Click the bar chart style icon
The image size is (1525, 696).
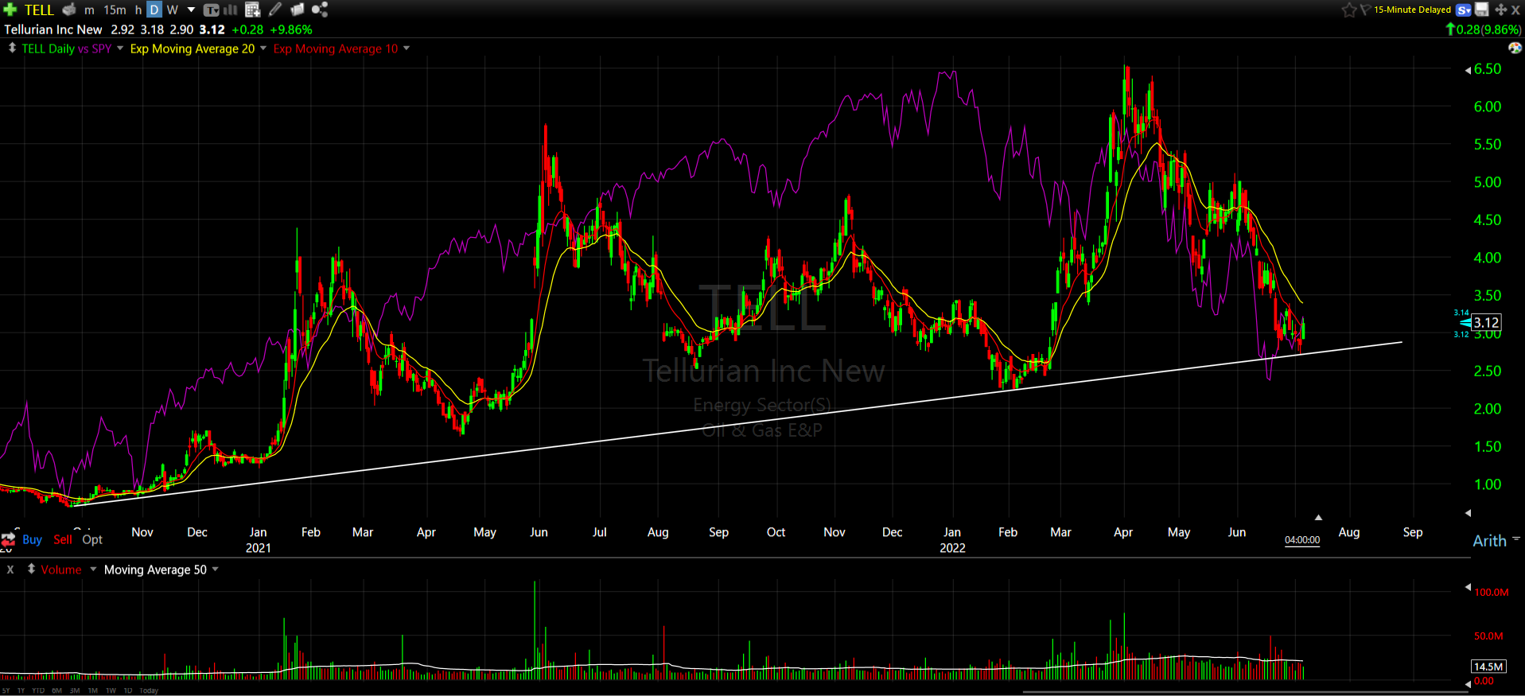pos(231,10)
